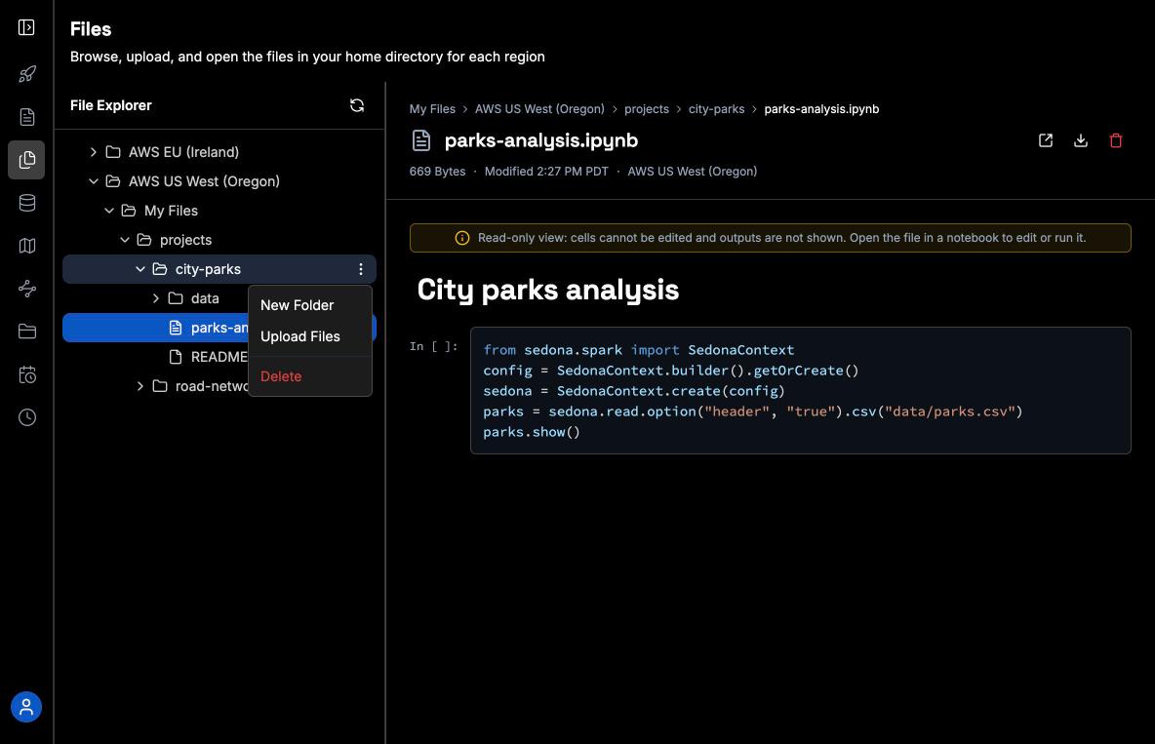This screenshot has height=744, width=1155.
Task: Expand the AWS EU (Ireland) region
Action: coord(93,152)
